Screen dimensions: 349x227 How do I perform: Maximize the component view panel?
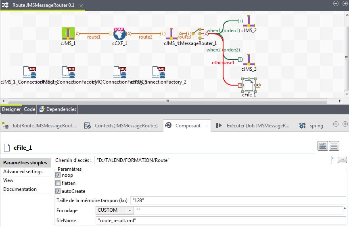[345, 124]
